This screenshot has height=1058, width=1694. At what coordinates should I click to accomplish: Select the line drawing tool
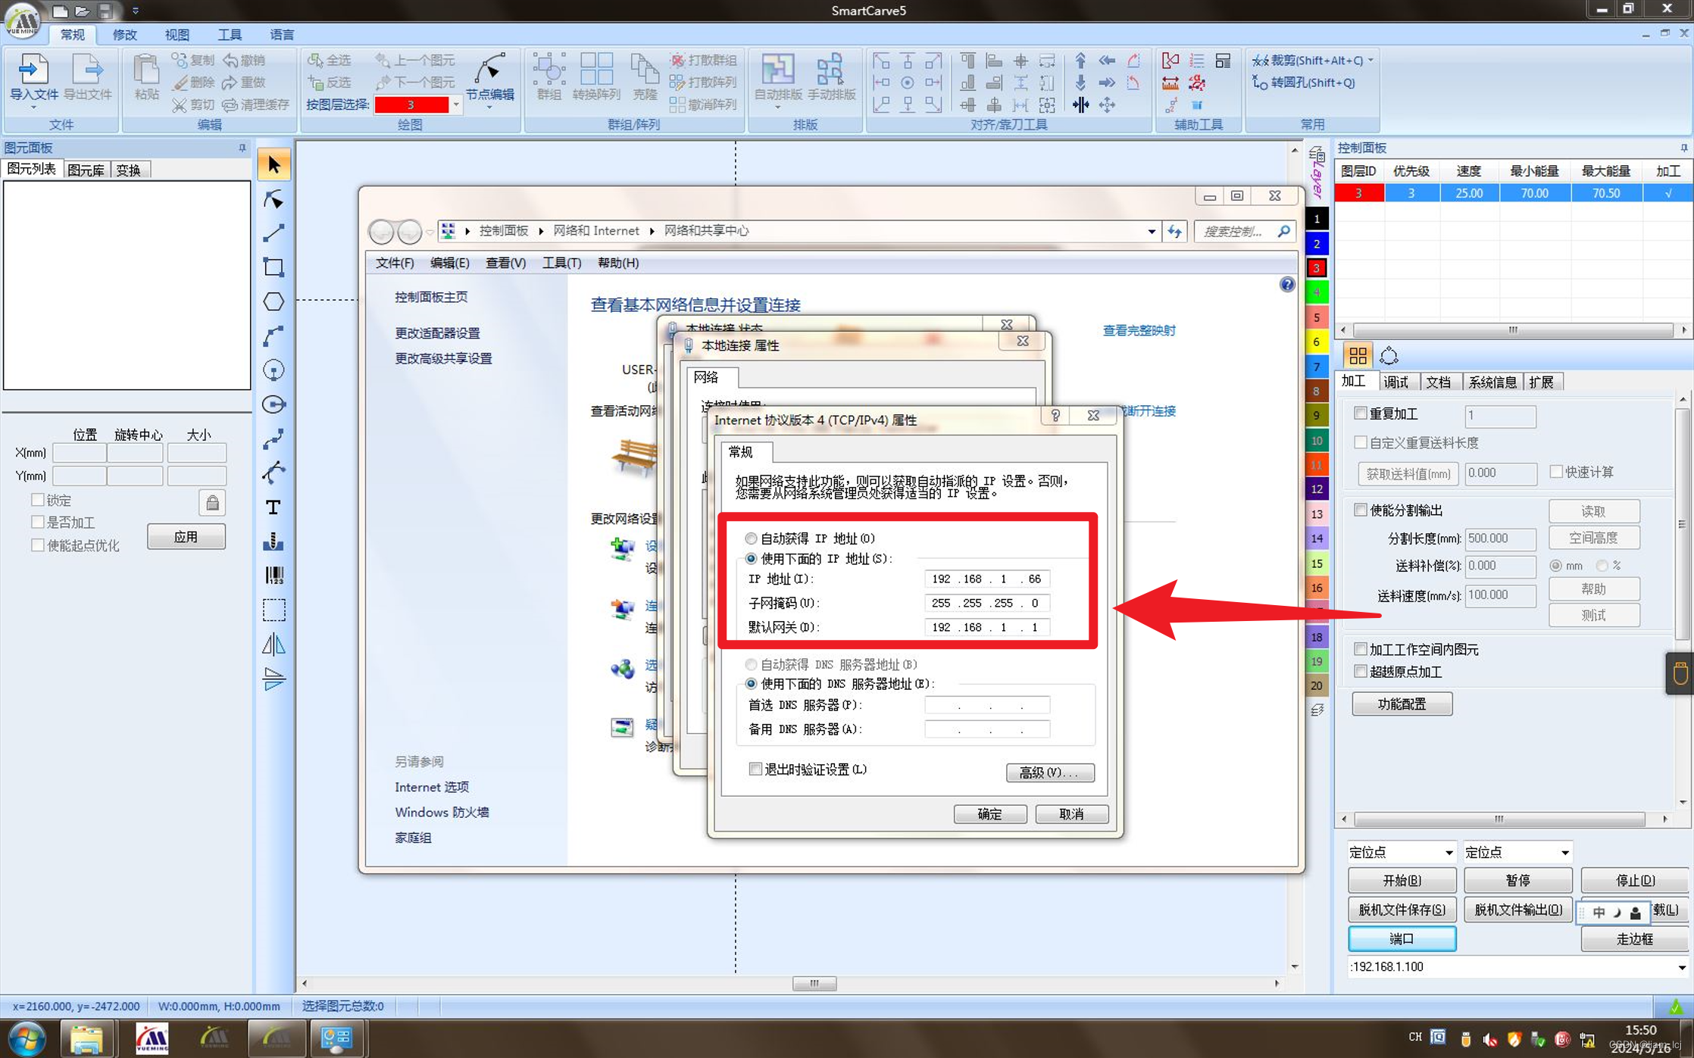(x=274, y=233)
